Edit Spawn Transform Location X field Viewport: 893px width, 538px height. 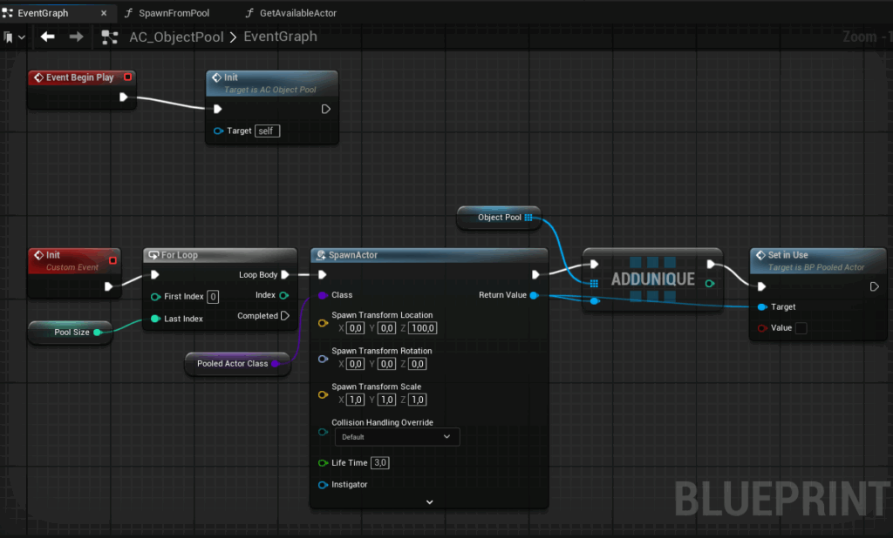click(x=355, y=328)
